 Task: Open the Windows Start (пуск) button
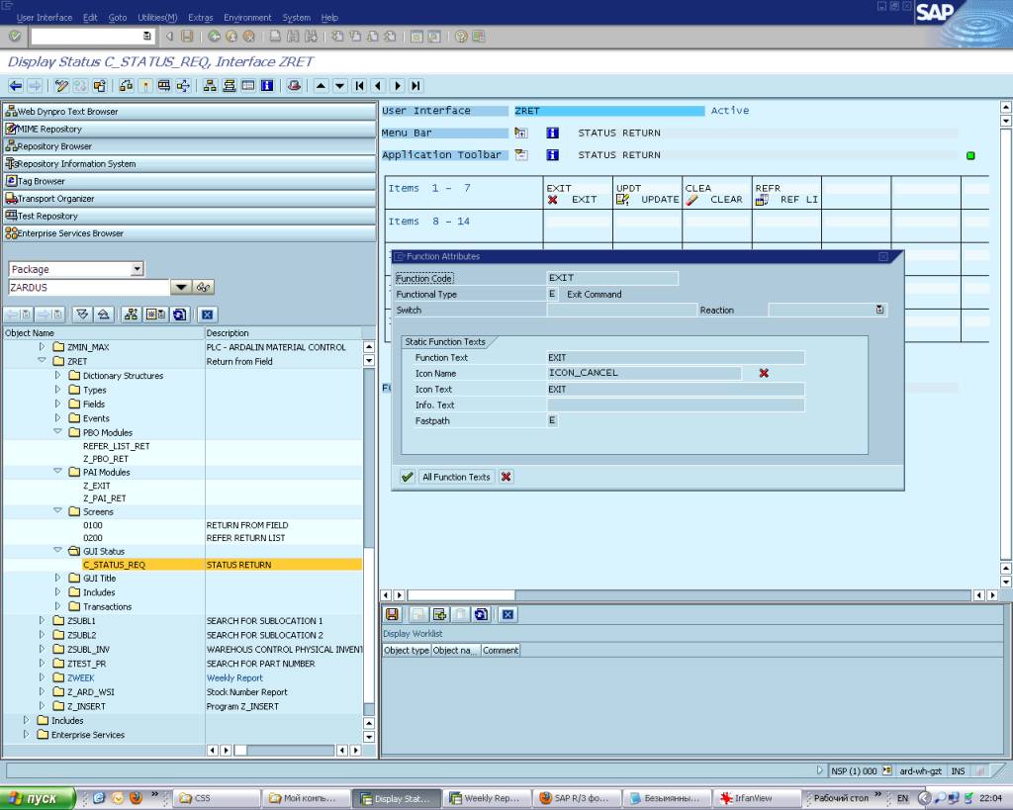(37, 798)
